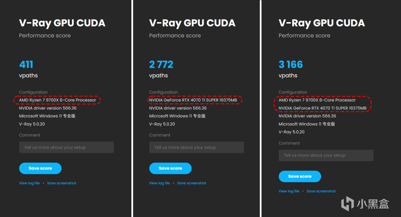
Task: Click the RTX 4070 Ti SUPER line, right panel
Action: [x=322, y=108]
